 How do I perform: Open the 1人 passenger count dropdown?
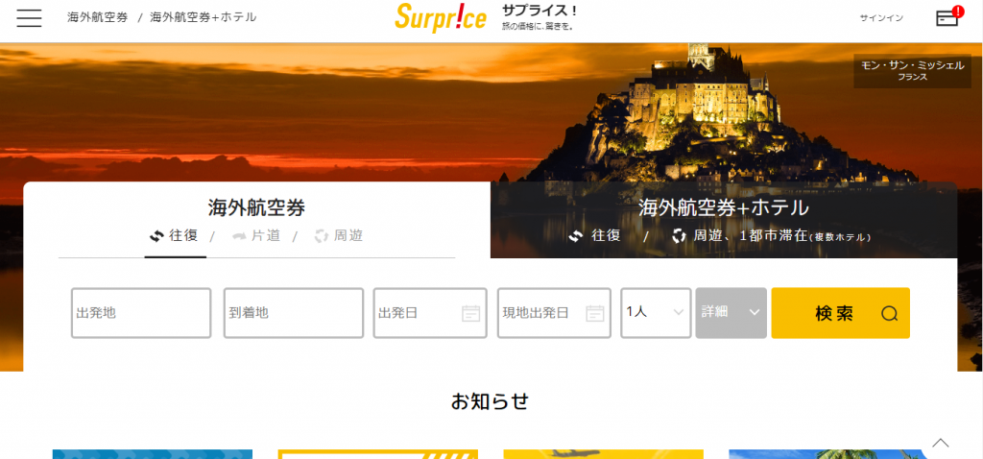click(x=656, y=313)
